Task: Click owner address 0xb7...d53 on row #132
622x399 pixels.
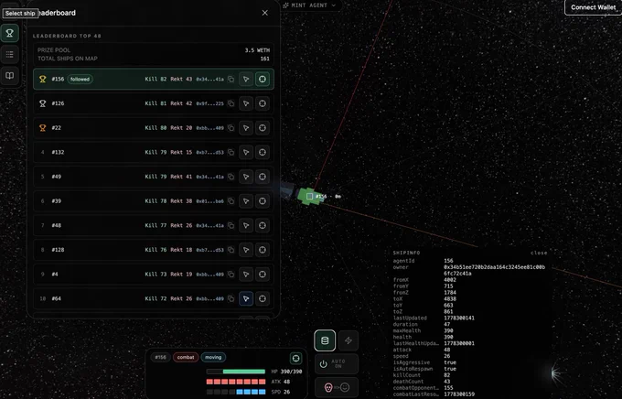Action: coord(209,153)
